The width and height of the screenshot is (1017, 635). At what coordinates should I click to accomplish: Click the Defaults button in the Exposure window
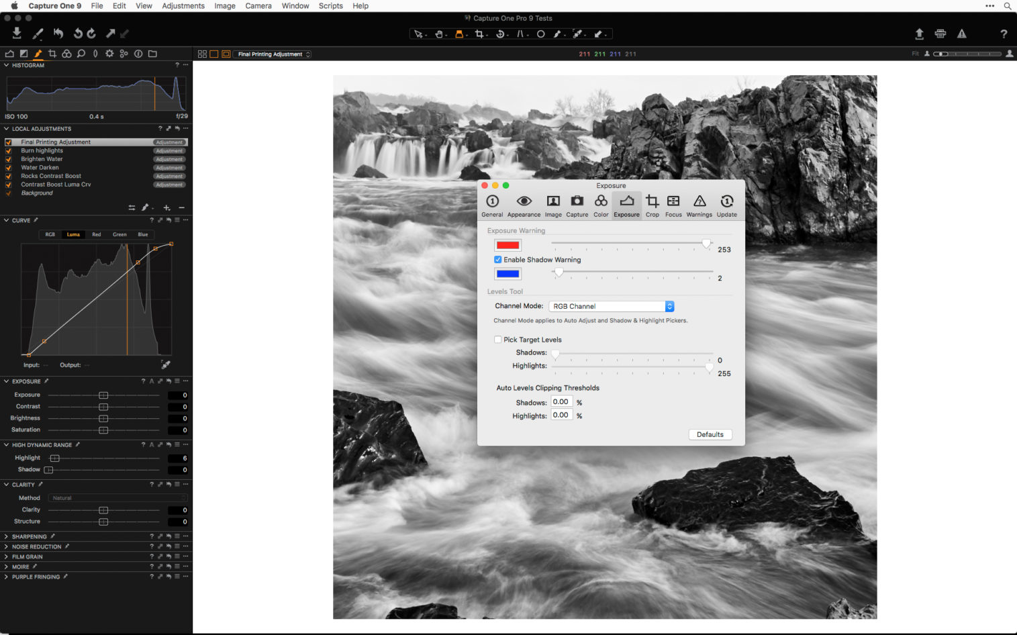[710, 434]
